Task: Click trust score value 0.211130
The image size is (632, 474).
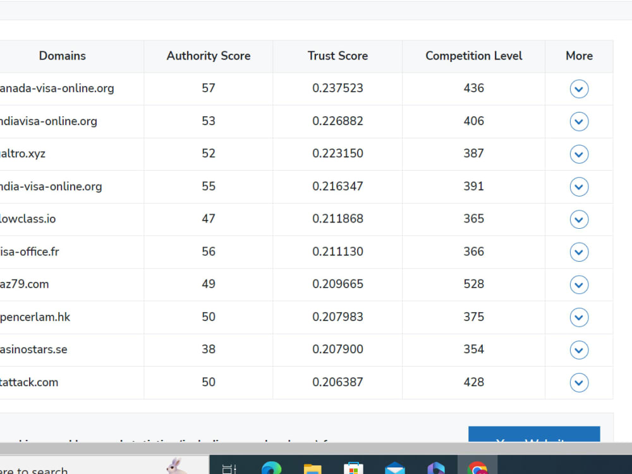Action: (337, 252)
